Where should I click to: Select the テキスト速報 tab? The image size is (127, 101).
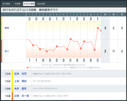coord(29,4)
